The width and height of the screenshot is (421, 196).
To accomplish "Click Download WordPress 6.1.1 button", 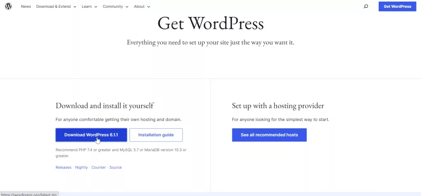I will click(x=91, y=135).
